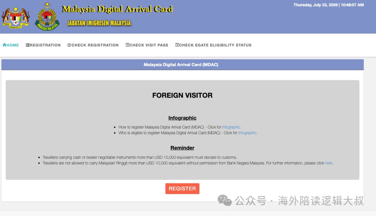Click the Malaysia Digital Arrival Card title
The image size is (376, 216).
[x=117, y=9]
